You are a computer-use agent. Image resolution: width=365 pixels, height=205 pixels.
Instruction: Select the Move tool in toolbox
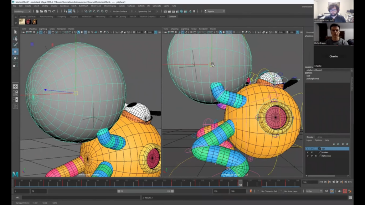tap(15, 52)
